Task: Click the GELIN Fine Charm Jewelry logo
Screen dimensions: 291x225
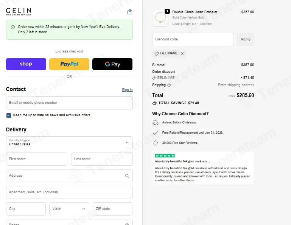Action: pyautogui.click(x=19, y=12)
